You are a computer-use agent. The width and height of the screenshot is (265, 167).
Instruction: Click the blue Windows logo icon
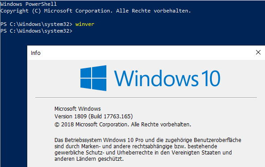pyautogui.click(x=93, y=78)
